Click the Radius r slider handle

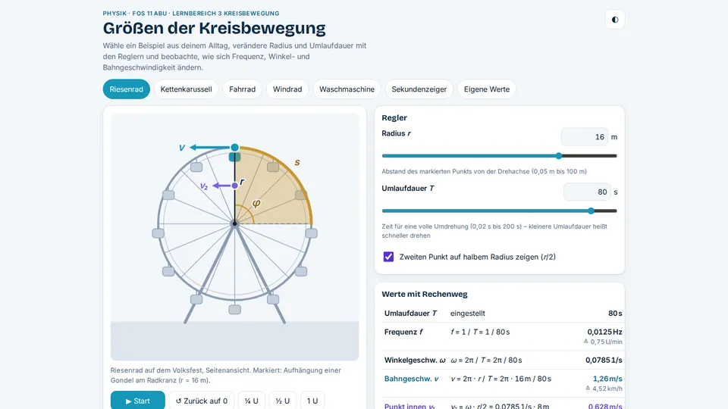[x=559, y=156]
